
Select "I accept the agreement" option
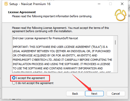tap(28, 78)
